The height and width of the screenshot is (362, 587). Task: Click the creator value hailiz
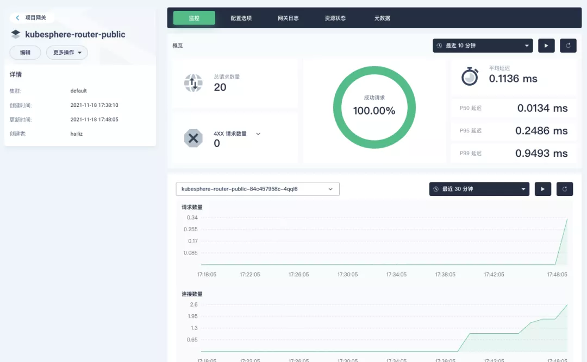tap(77, 134)
